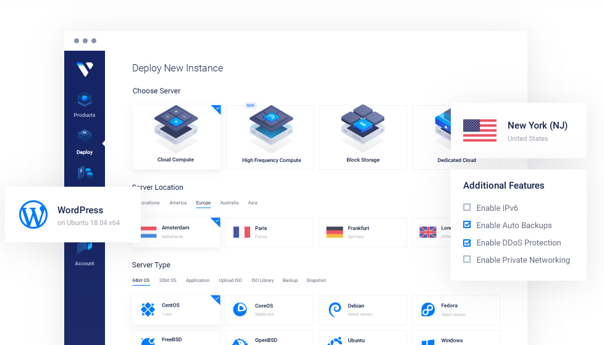Click the France flag icon

click(241, 232)
